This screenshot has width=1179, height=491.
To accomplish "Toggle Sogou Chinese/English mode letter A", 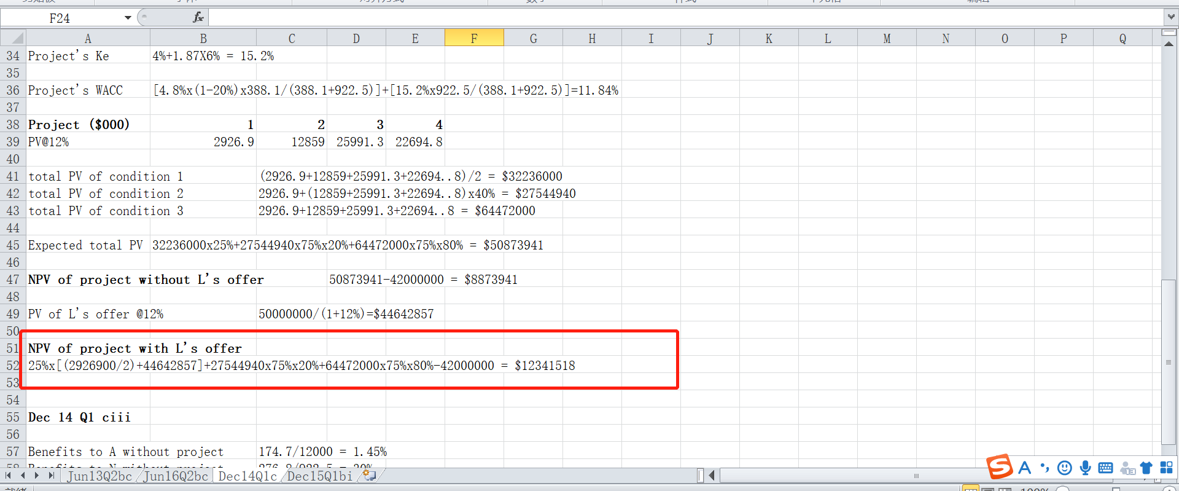I will tap(1024, 468).
